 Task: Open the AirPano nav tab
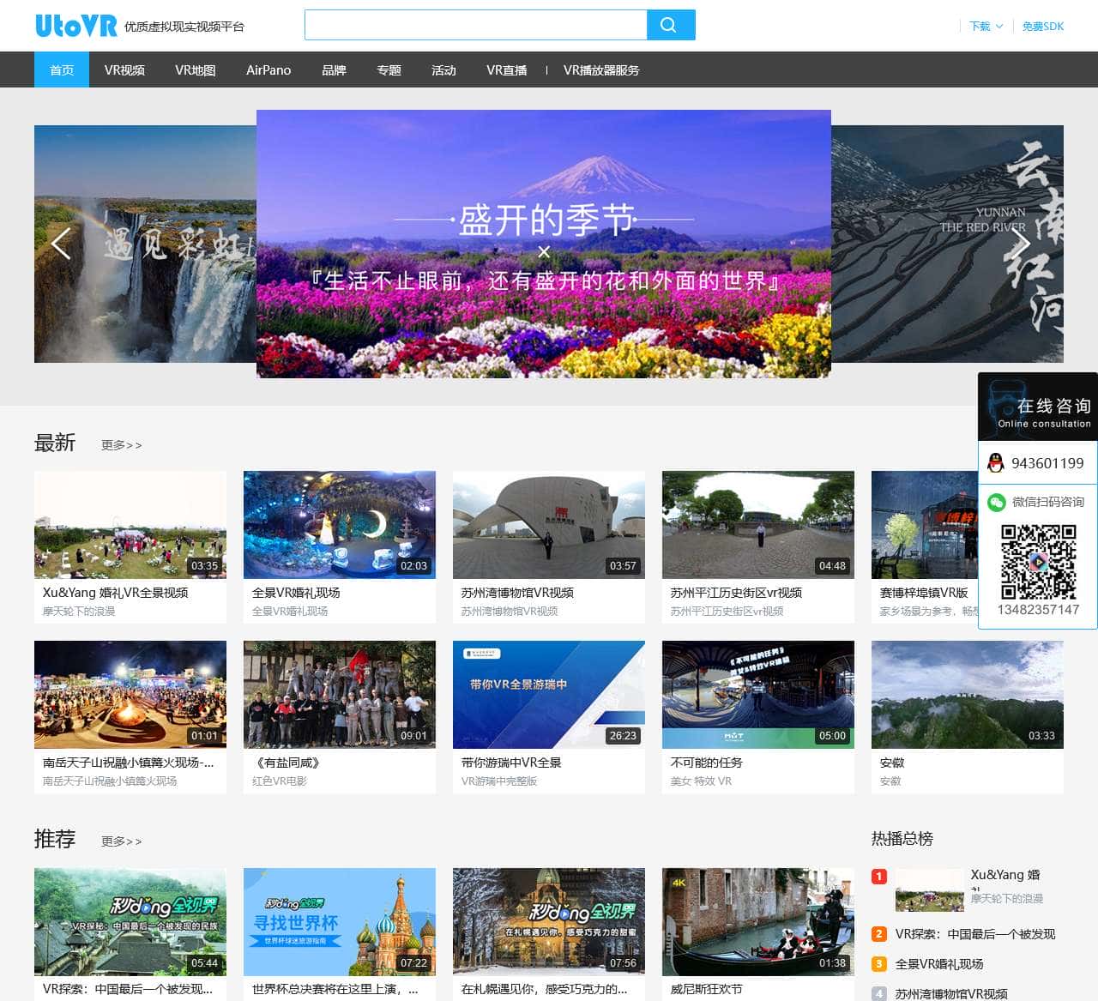tap(268, 70)
